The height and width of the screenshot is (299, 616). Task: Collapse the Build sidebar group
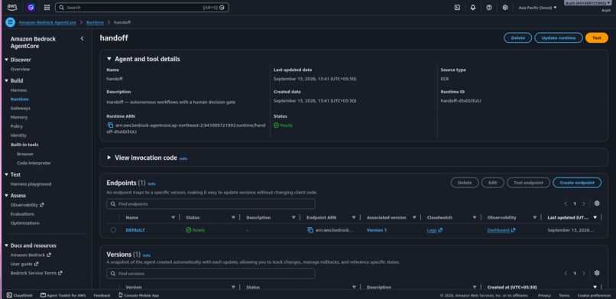tap(6, 80)
